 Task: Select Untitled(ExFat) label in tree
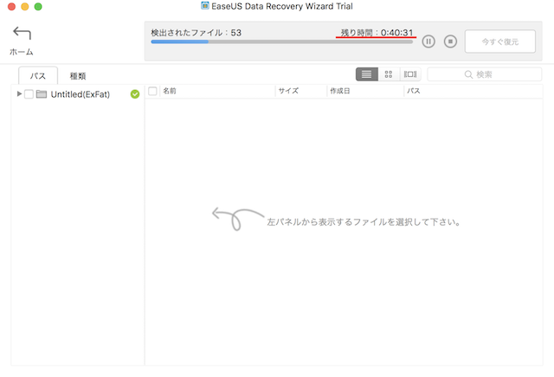coord(81,94)
